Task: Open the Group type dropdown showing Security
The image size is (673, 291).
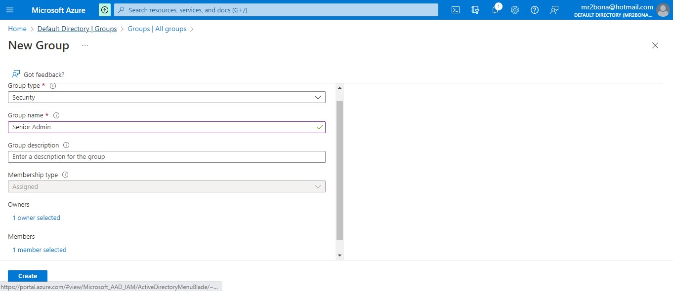Action: pyautogui.click(x=167, y=97)
